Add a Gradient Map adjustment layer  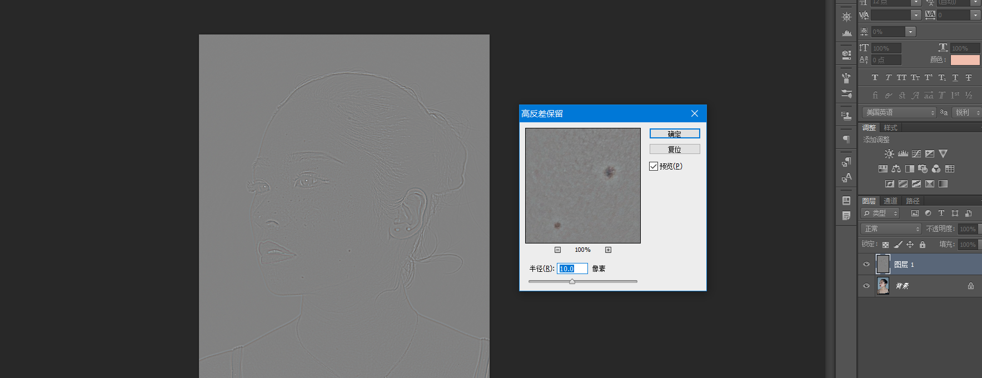click(943, 184)
